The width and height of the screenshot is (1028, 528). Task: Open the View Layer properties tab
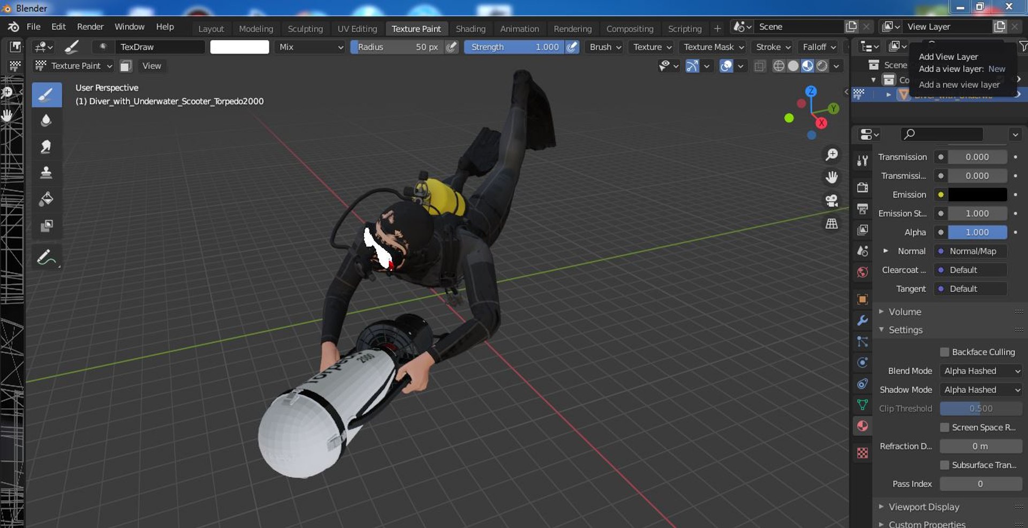click(x=862, y=230)
